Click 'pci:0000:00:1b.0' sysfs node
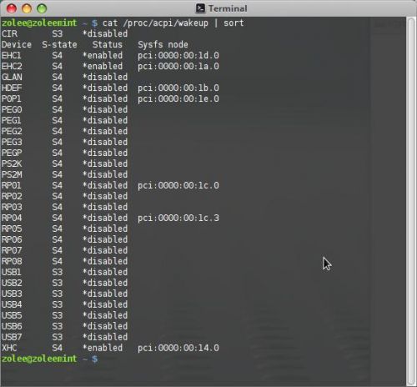The height and width of the screenshot is (387, 417). (x=178, y=88)
